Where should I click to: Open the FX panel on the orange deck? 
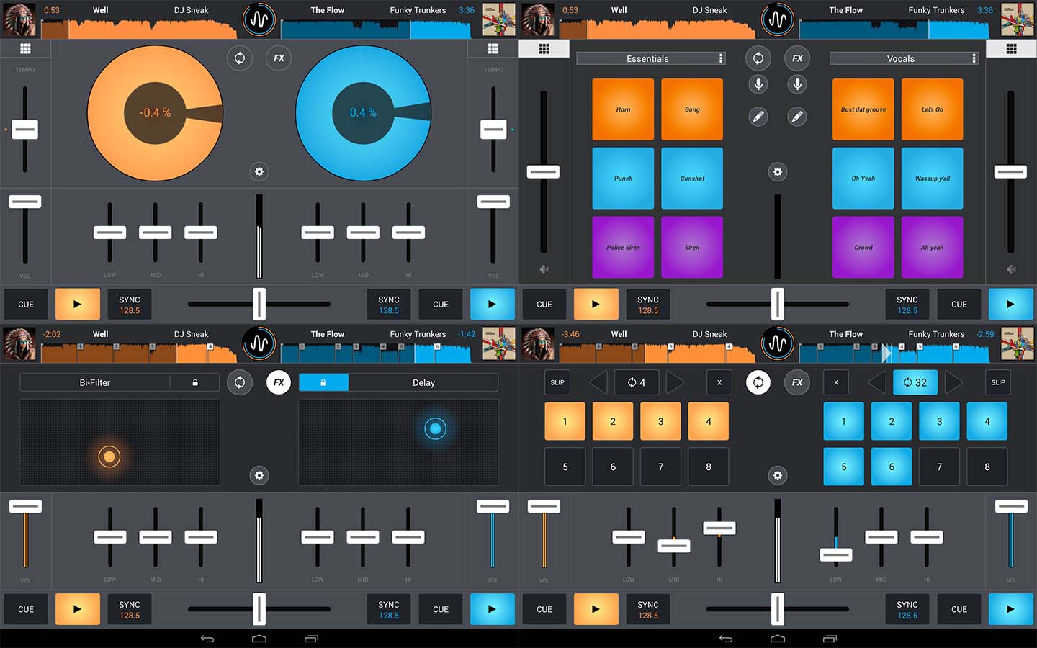tap(278, 58)
